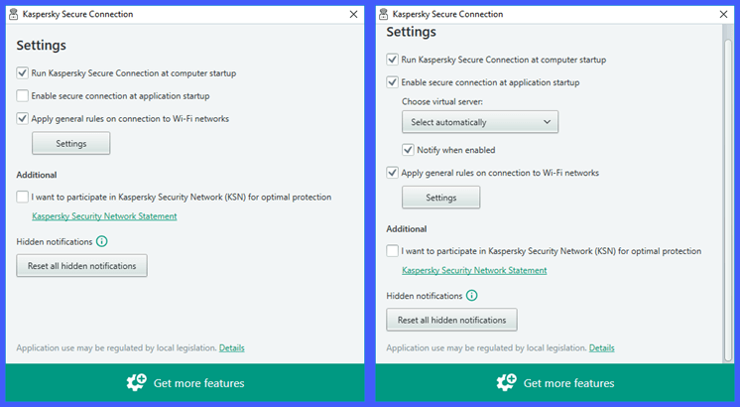This screenshot has width=740, height=407.
Task: Click Hidden notifications info icon in right window
Action: (471, 296)
